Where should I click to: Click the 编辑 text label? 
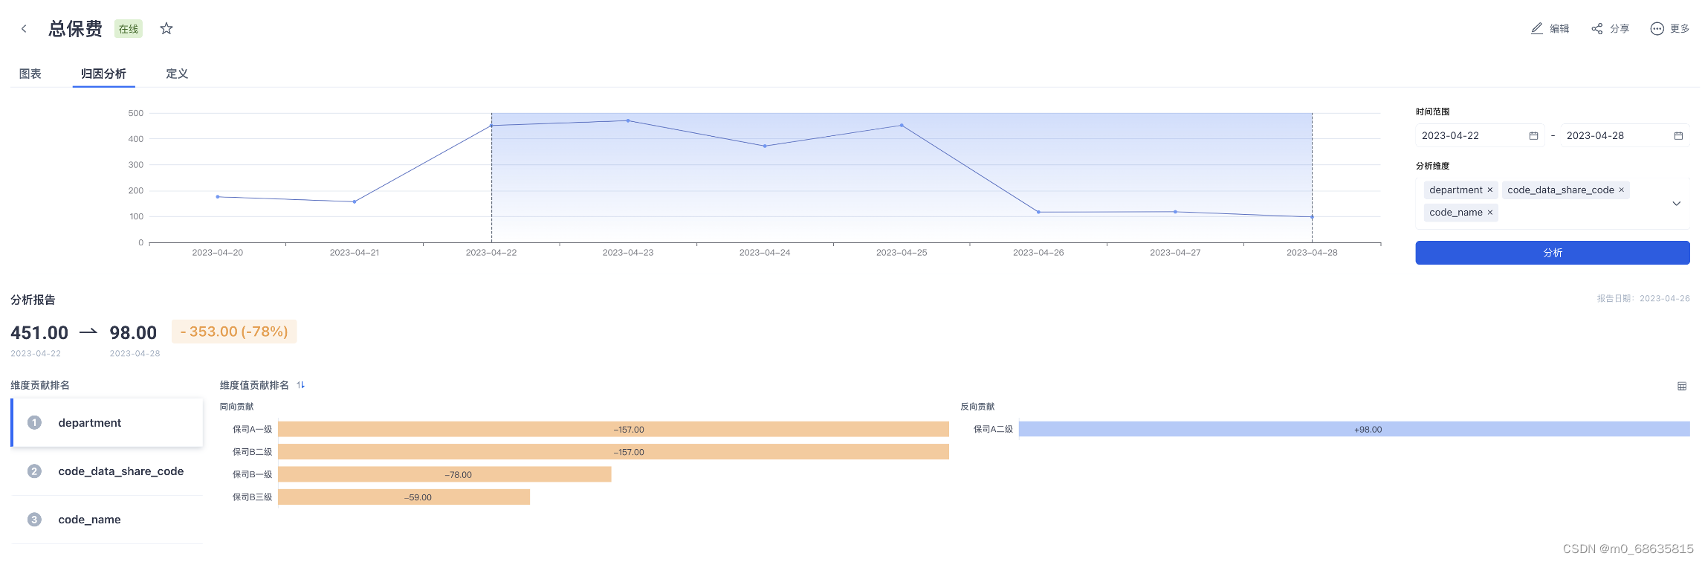coord(1559,28)
